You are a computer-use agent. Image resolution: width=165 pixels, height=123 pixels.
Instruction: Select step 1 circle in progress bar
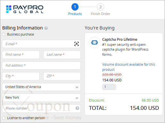coord(75,7)
